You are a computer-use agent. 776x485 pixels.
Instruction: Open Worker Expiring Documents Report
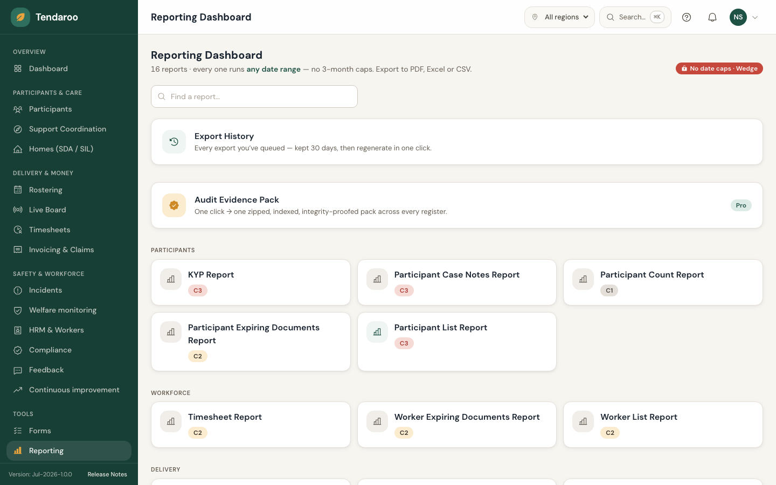457,425
